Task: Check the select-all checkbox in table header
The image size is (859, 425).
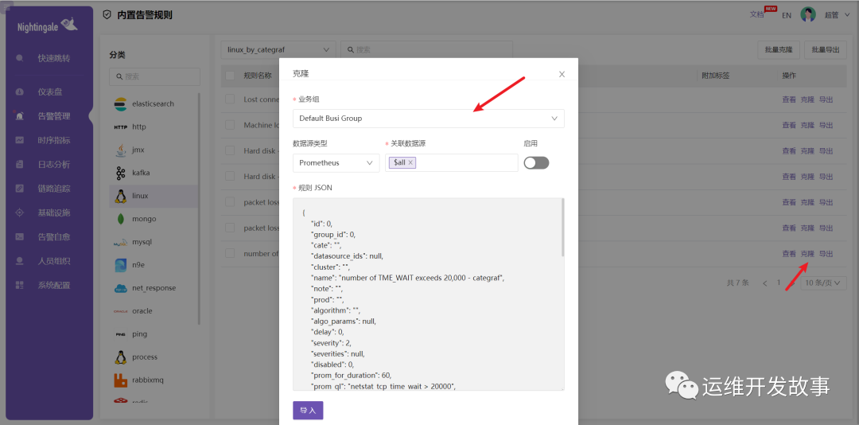Action: coord(230,76)
